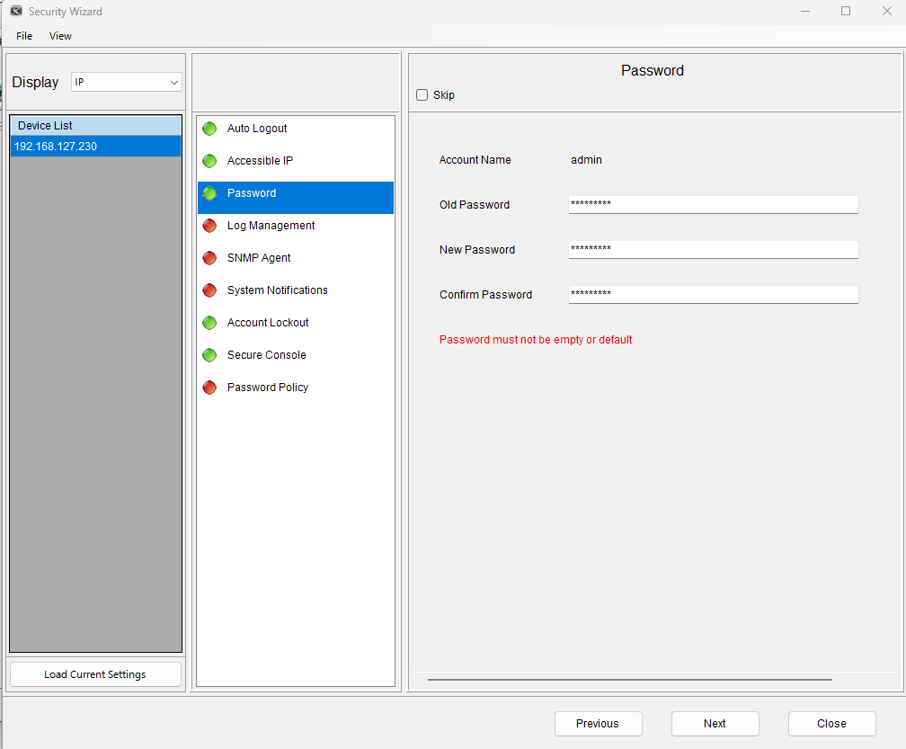The width and height of the screenshot is (906, 749).
Task: Click the green icon beside Secure Console
Action: pyautogui.click(x=209, y=355)
